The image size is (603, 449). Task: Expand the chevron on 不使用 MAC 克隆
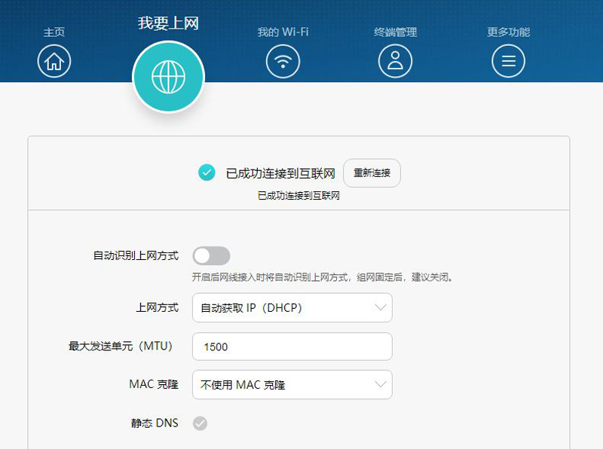[x=381, y=385]
